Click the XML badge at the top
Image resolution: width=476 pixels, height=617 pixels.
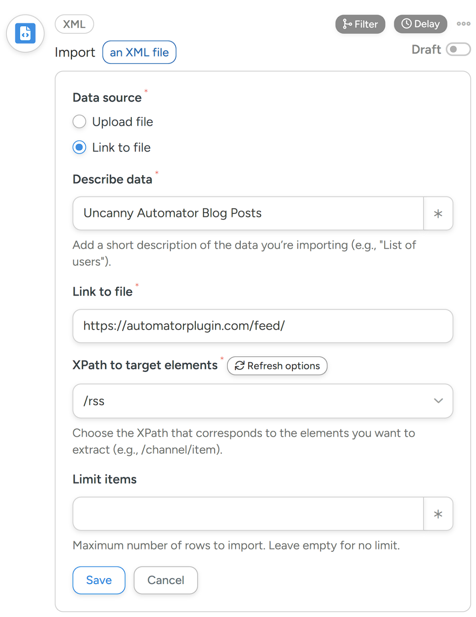pyautogui.click(x=74, y=24)
